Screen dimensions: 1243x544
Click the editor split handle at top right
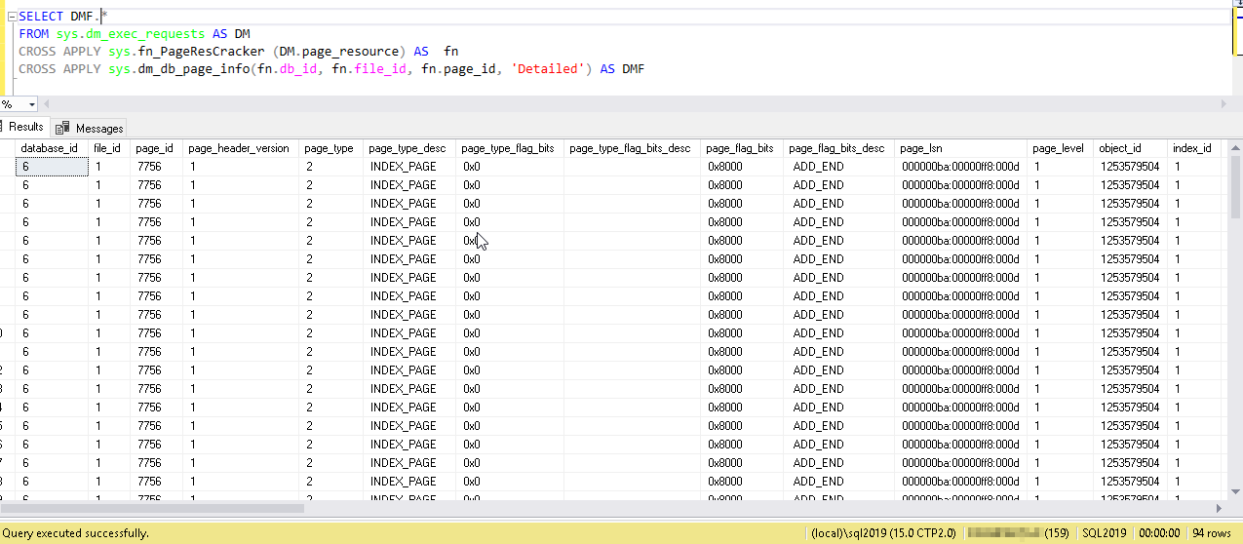(x=1236, y=5)
